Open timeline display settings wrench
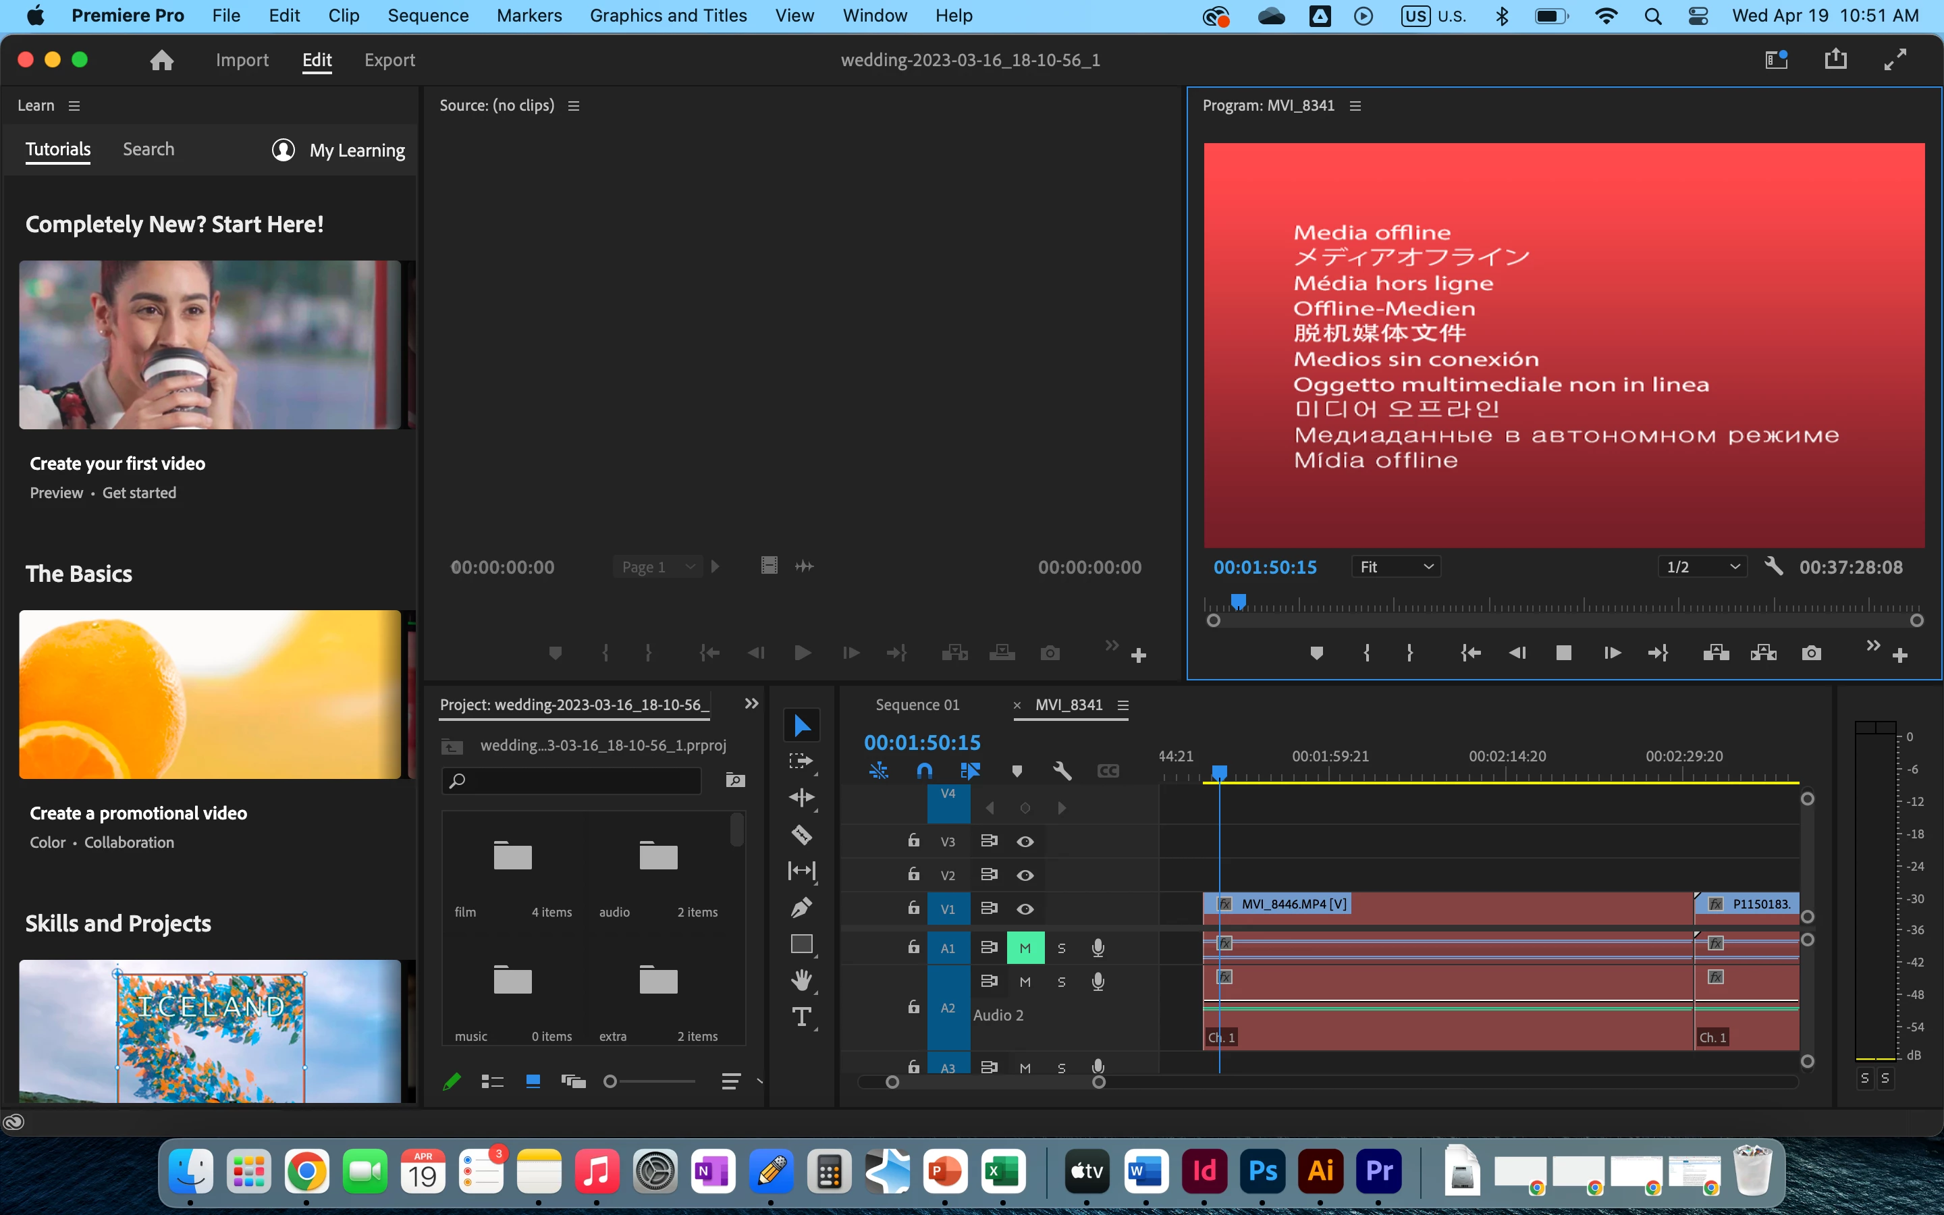Image resolution: width=1944 pixels, height=1215 pixels. (1062, 772)
